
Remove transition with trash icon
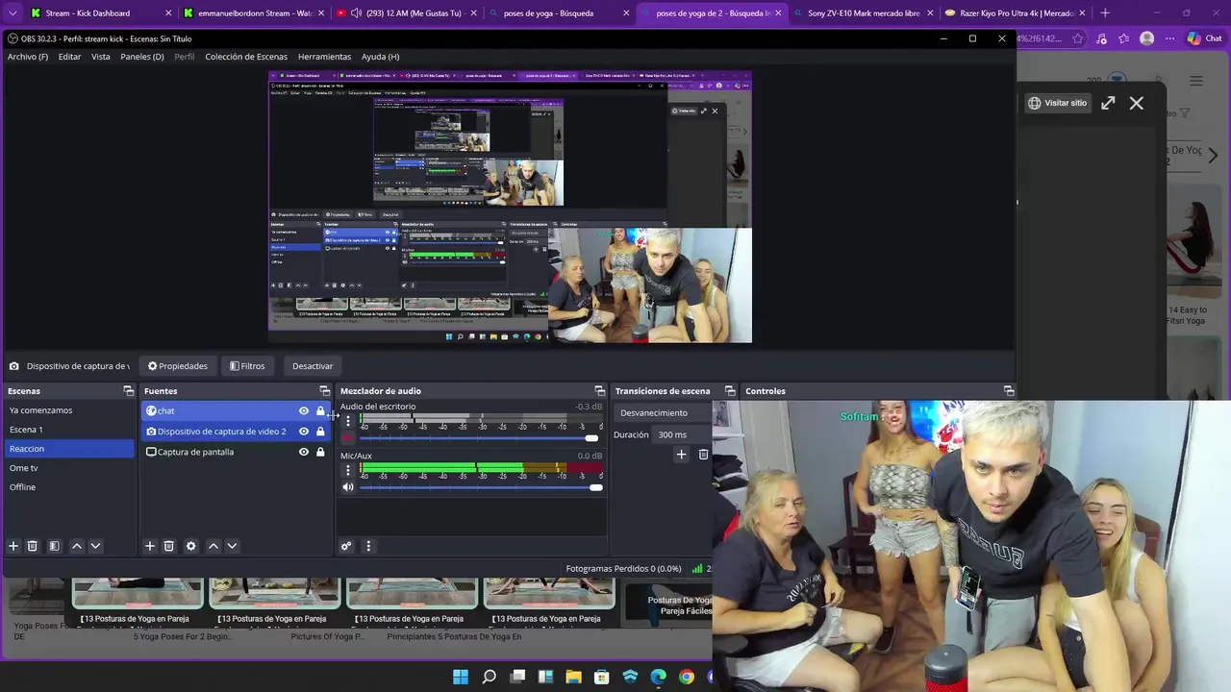(x=703, y=454)
